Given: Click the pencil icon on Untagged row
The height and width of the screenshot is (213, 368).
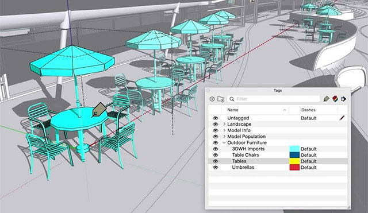Looking at the screenshot, I should 342,118.
